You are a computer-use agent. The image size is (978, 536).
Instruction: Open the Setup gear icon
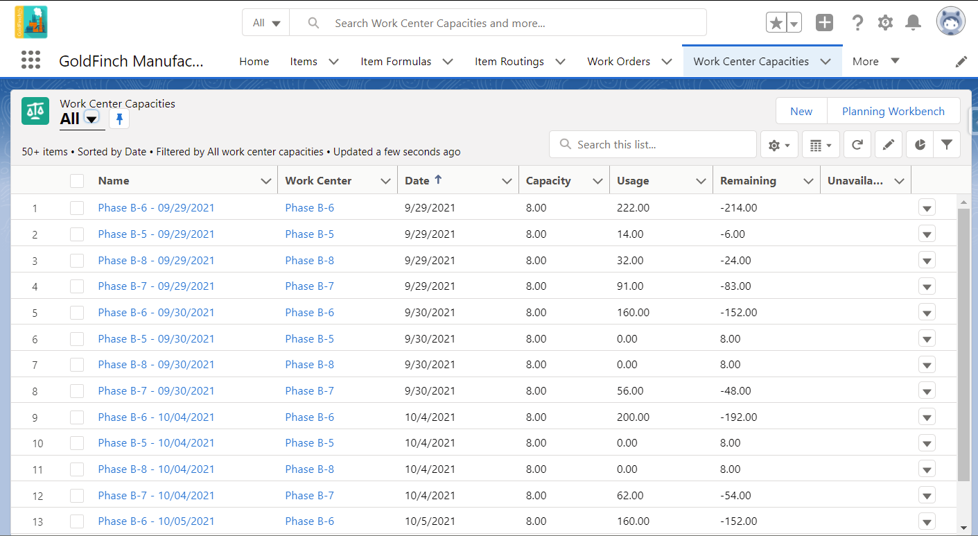pos(885,23)
